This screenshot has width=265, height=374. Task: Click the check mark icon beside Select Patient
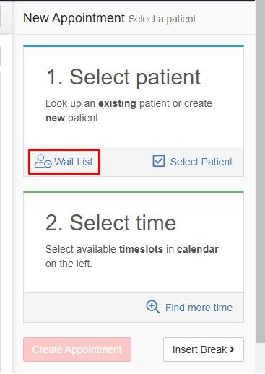click(159, 161)
